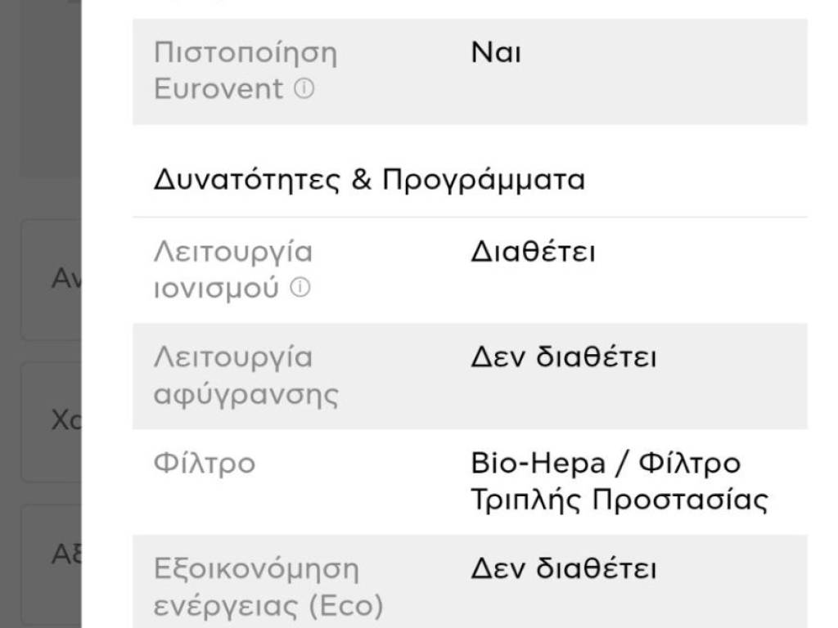838x628 pixels.
Task: Click info icon beside Λειτουργία ιονισμού
Action: [300, 288]
